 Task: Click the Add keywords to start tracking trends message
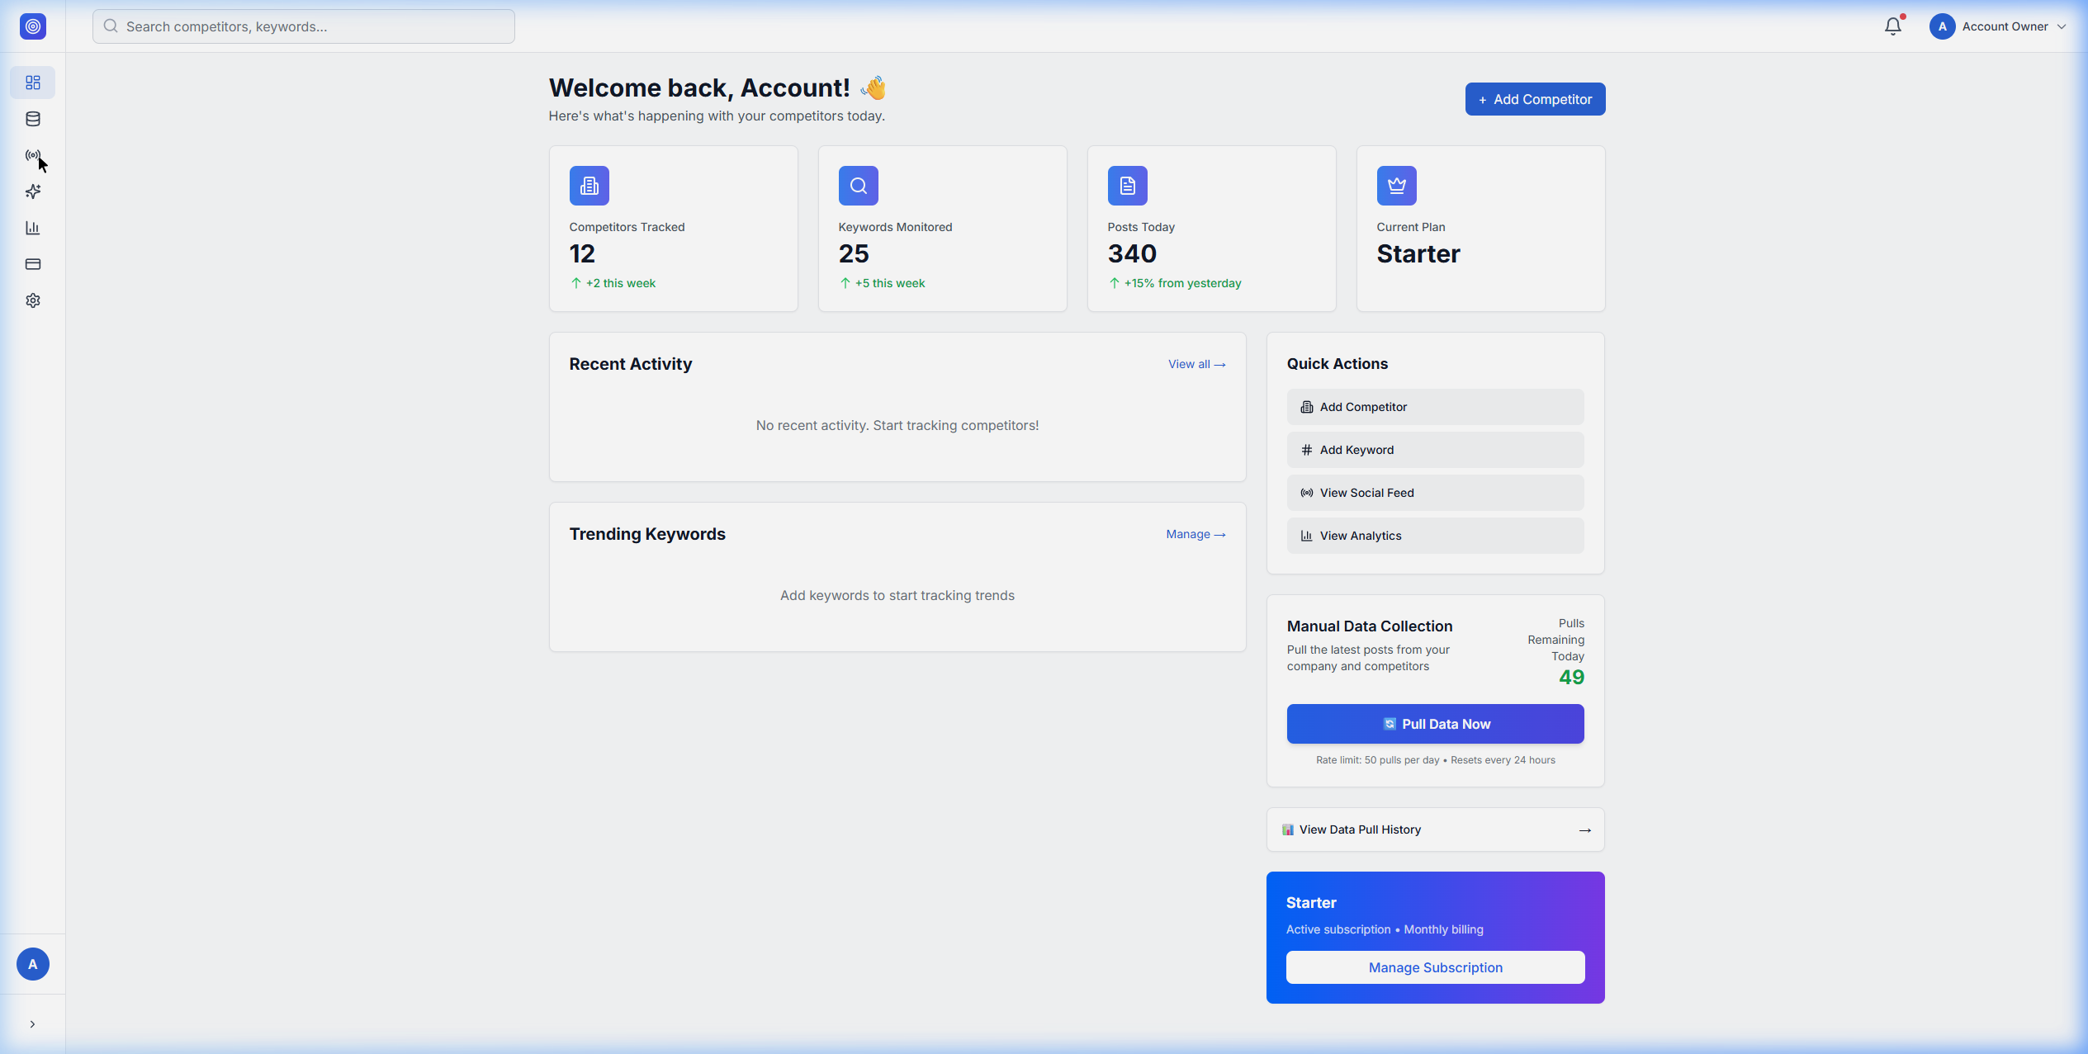(x=897, y=595)
